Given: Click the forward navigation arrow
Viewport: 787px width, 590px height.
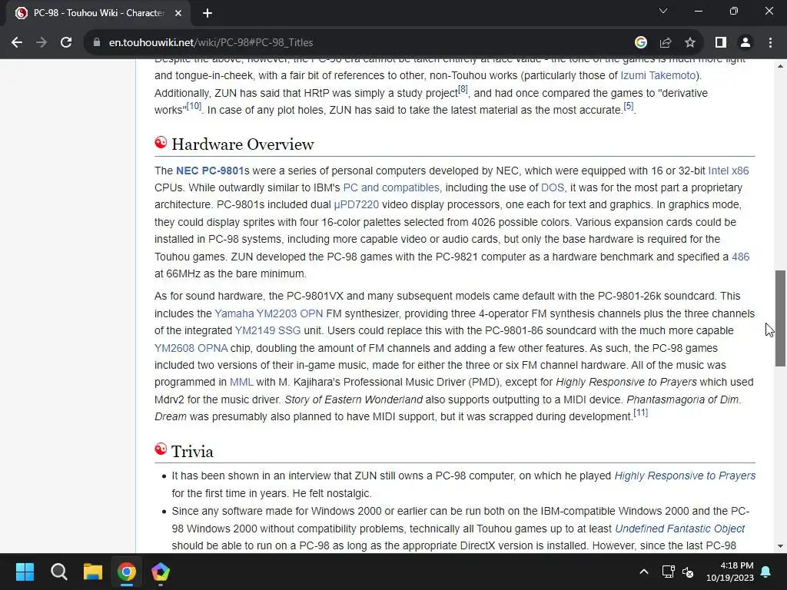Looking at the screenshot, I should point(42,43).
